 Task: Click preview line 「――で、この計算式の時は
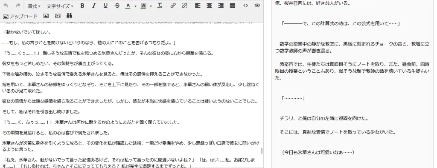click(341, 23)
